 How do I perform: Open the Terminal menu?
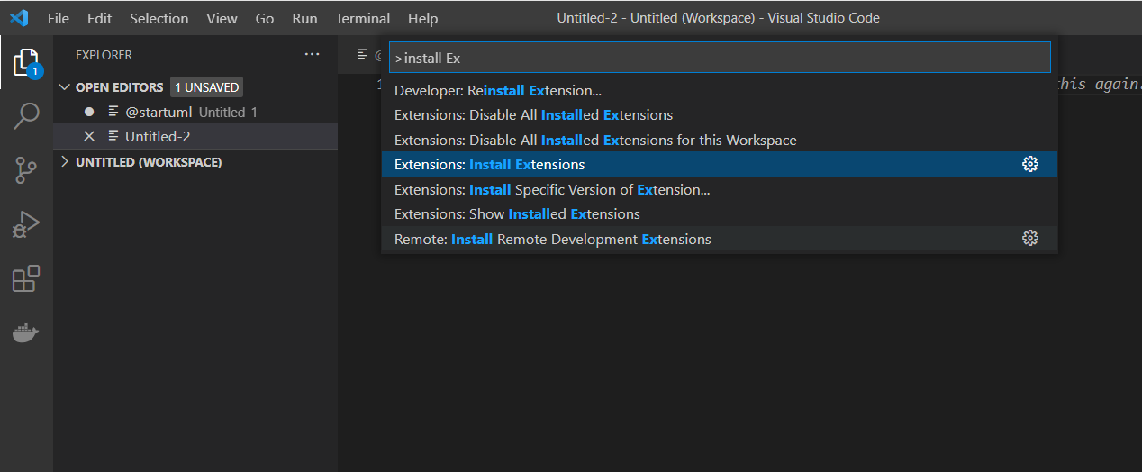pos(363,18)
